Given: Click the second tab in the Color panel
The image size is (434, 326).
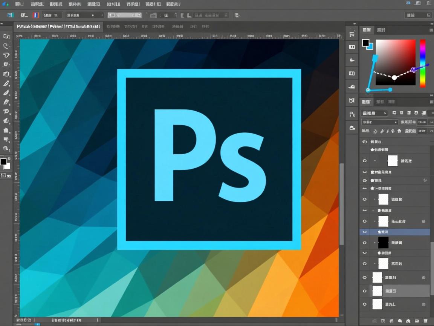Looking at the screenshot, I should point(381,30).
